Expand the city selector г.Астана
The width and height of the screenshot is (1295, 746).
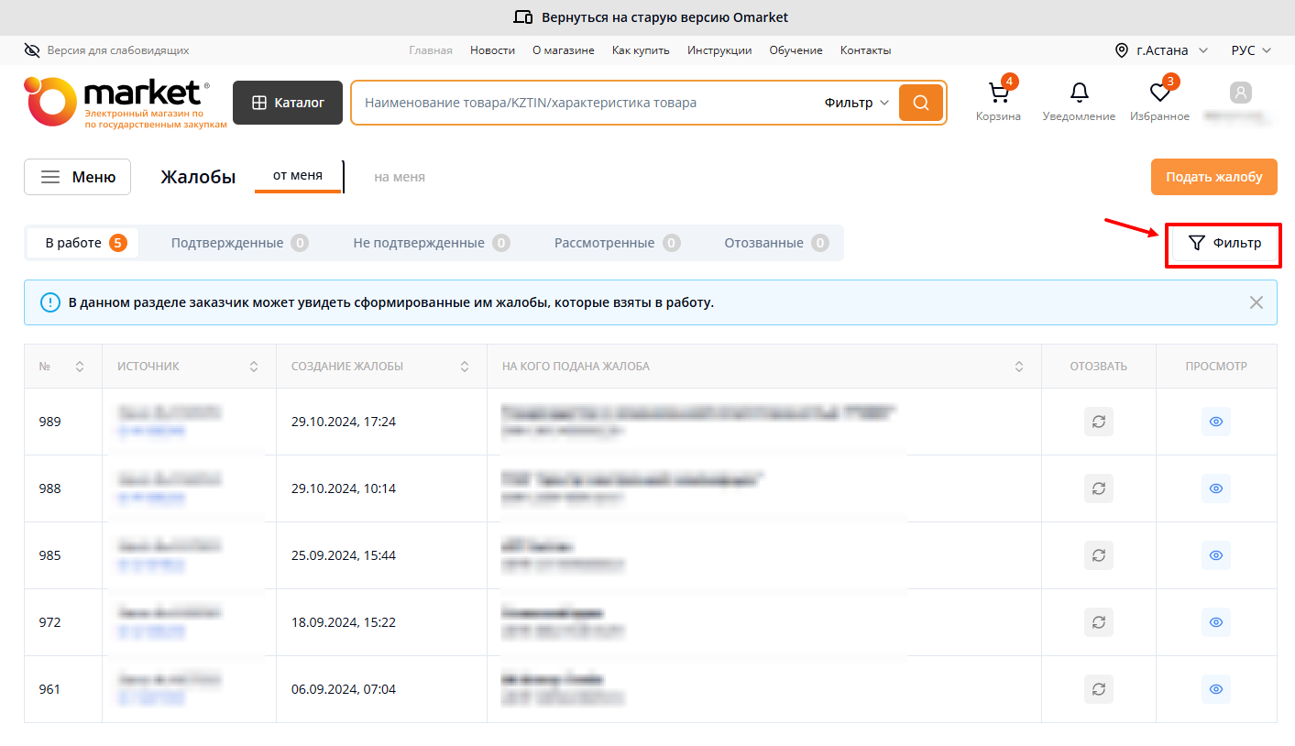1161,50
